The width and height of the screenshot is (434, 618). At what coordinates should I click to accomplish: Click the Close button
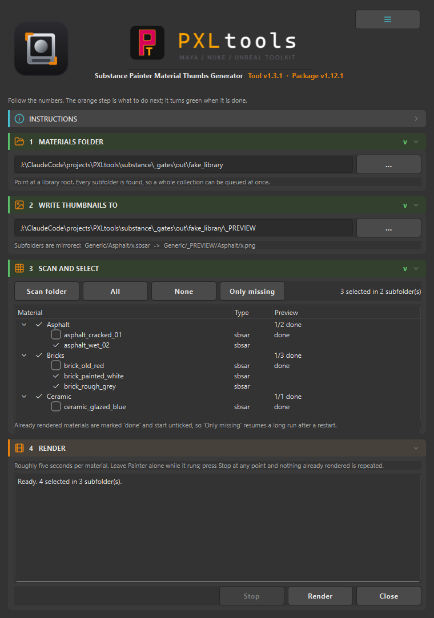(389, 596)
